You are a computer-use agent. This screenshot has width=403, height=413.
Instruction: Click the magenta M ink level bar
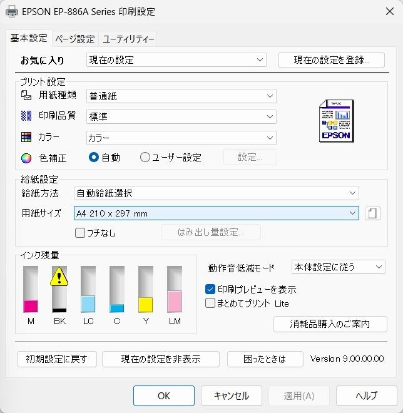31,289
